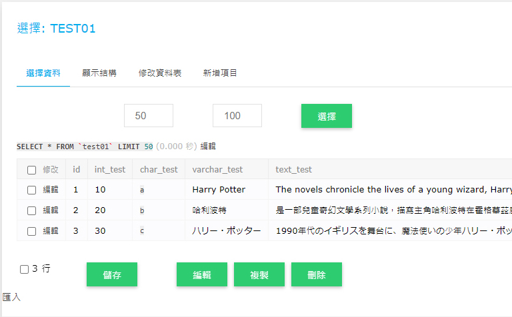Open the 修改資料表 tab
512x317 pixels.
pyautogui.click(x=160, y=73)
